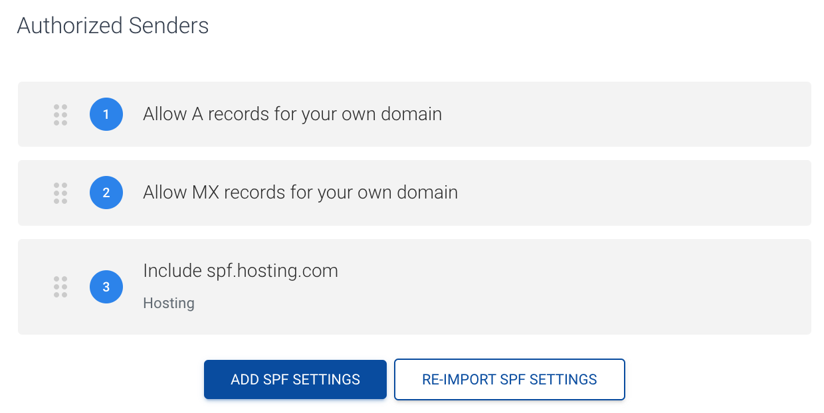Image resolution: width=824 pixels, height=413 pixels.
Task: Click the number badge to reorder rule 1
Action: point(106,114)
